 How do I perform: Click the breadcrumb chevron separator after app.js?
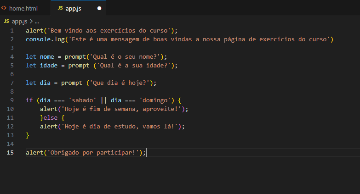(31, 22)
